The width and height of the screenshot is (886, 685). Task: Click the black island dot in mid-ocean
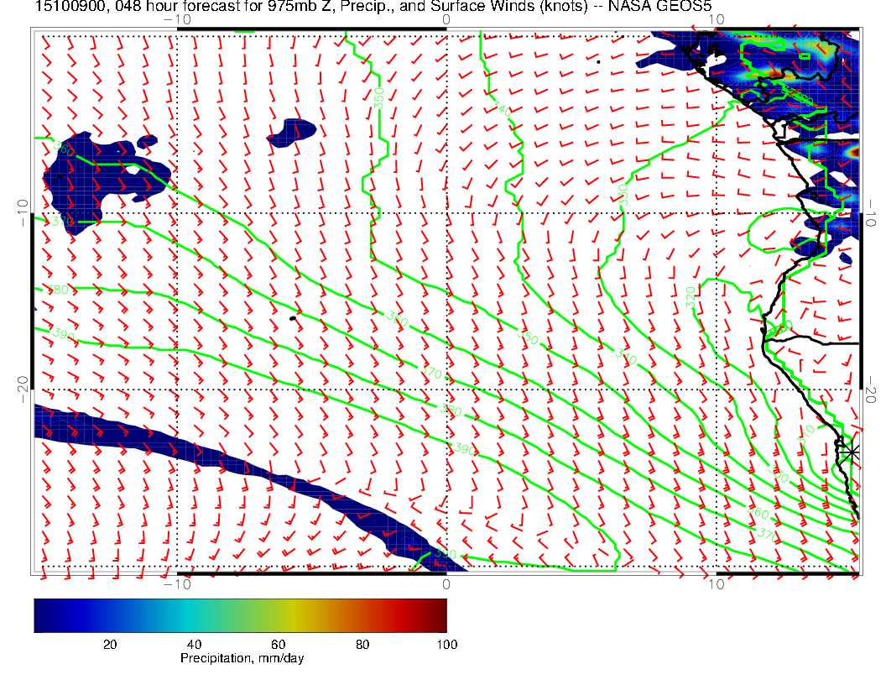[x=293, y=319]
